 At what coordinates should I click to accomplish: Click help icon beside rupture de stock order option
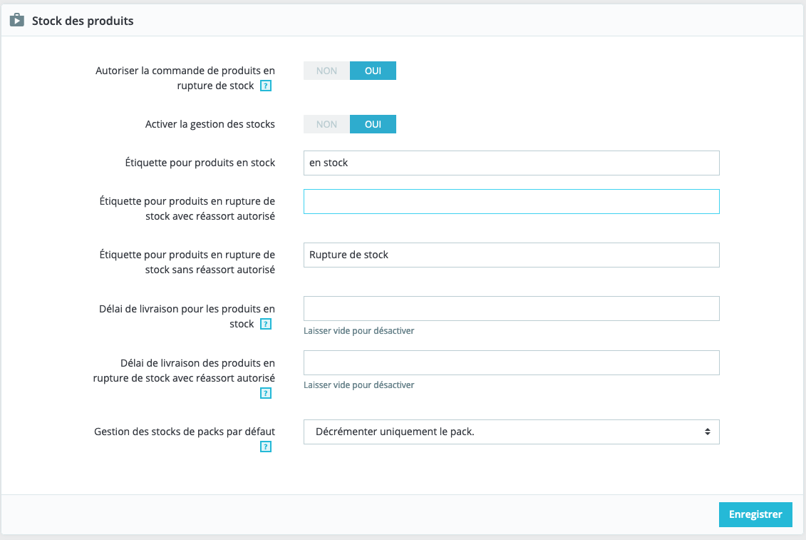coord(266,86)
